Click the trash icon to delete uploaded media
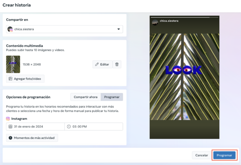Image resolution: width=241 pixels, height=165 pixels. click(x=117, y=64)
